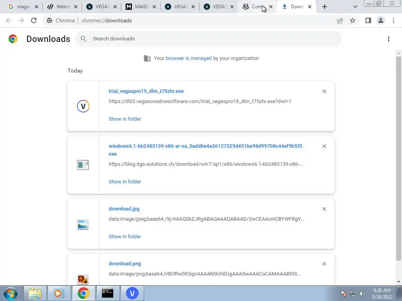This screenshot has width=402, height=301.
Task: Click the taskbar clock 9:28 AM
Action: pos(382,294)
